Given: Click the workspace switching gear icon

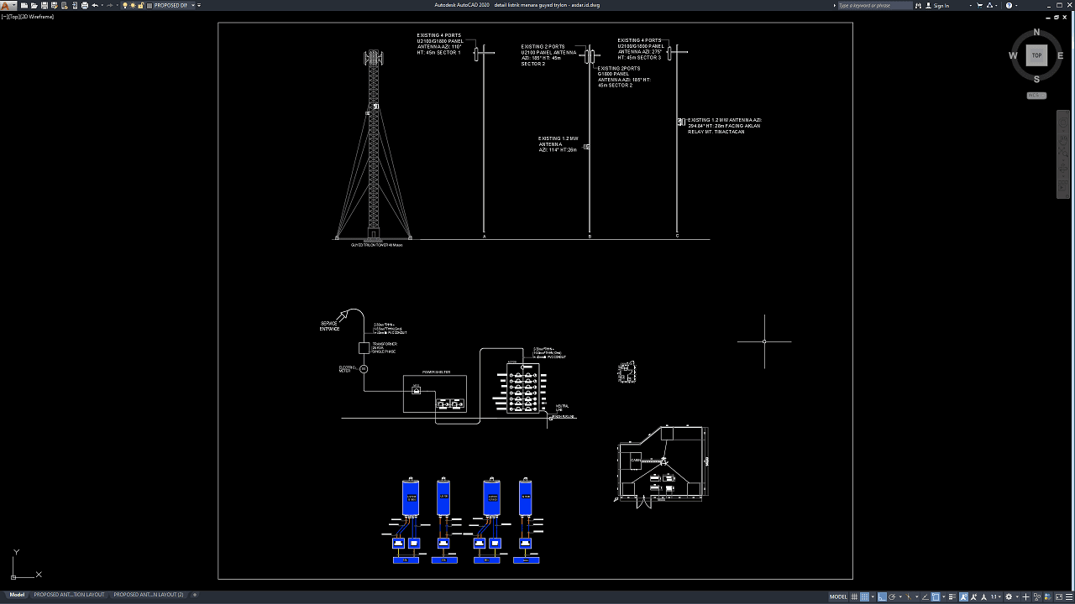Looking at the screenshot, I should point(1009,596).
